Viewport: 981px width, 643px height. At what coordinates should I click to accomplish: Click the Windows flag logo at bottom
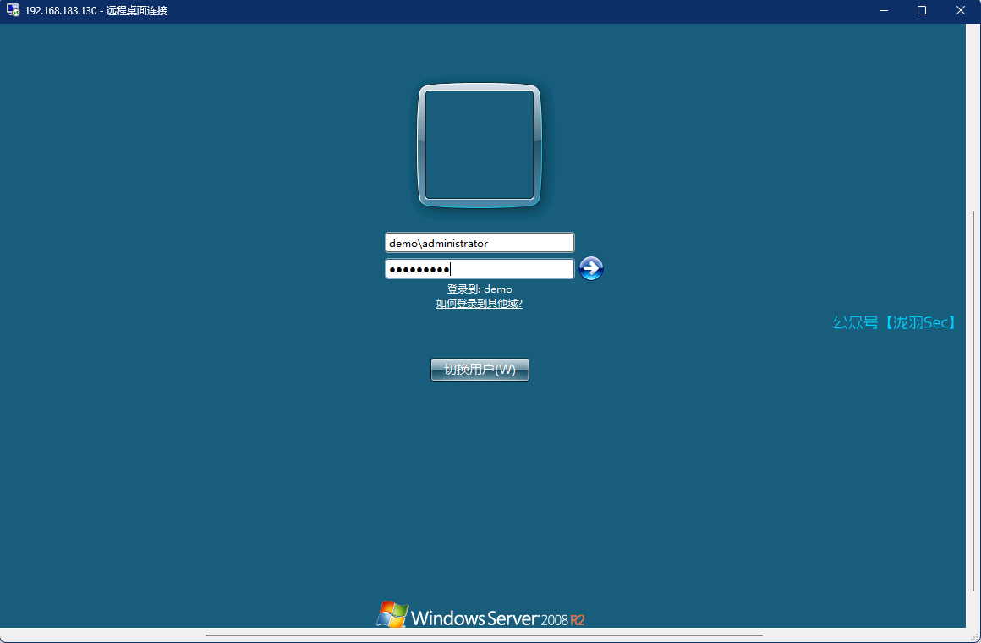click(x=392, y=614)
